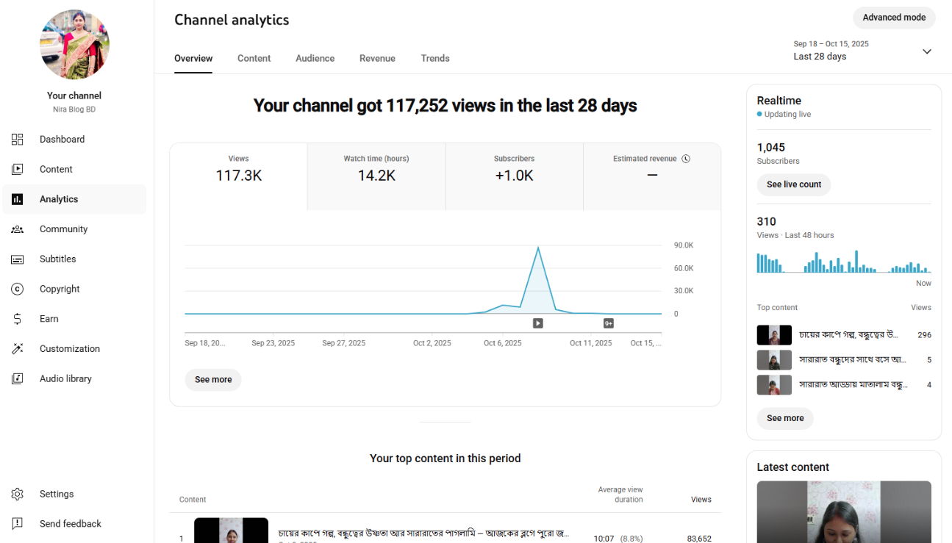
Task: Expand the date range selector chevron
Action: [926, 51]
